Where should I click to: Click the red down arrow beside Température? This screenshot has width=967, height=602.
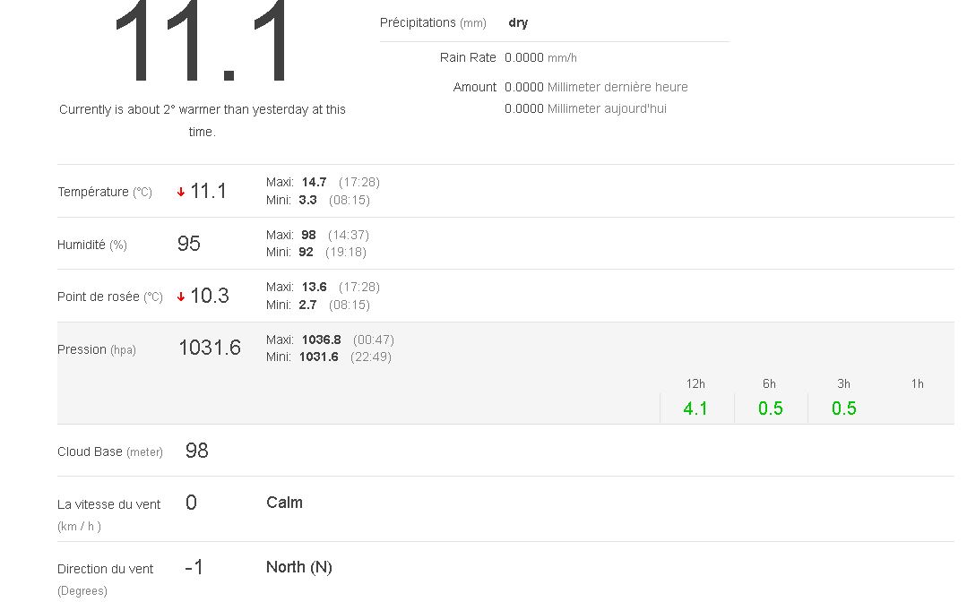[x=181, y=192]
